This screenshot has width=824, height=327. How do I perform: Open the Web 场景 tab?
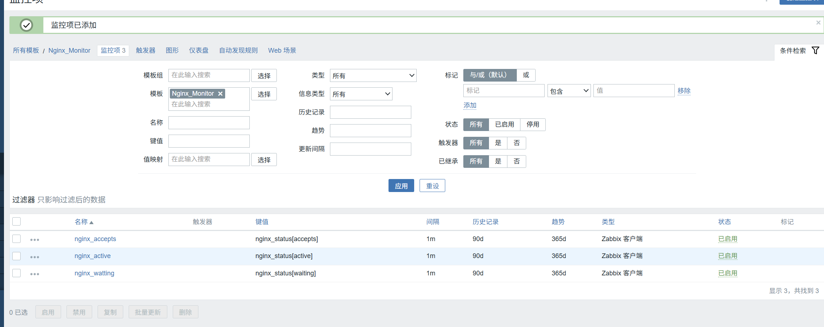pyautogui.click(x=282, y=51)
